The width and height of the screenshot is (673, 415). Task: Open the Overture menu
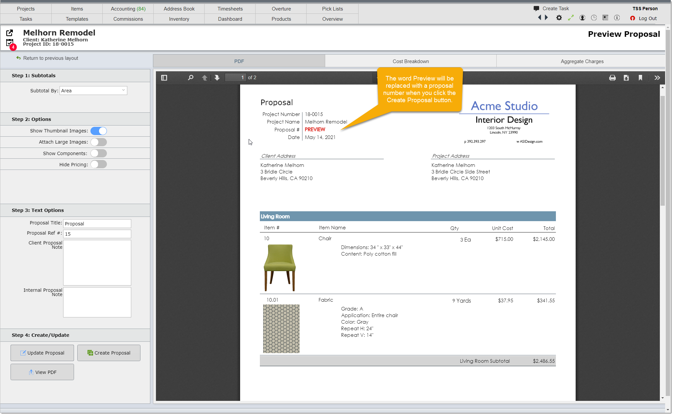pos(281,9)
